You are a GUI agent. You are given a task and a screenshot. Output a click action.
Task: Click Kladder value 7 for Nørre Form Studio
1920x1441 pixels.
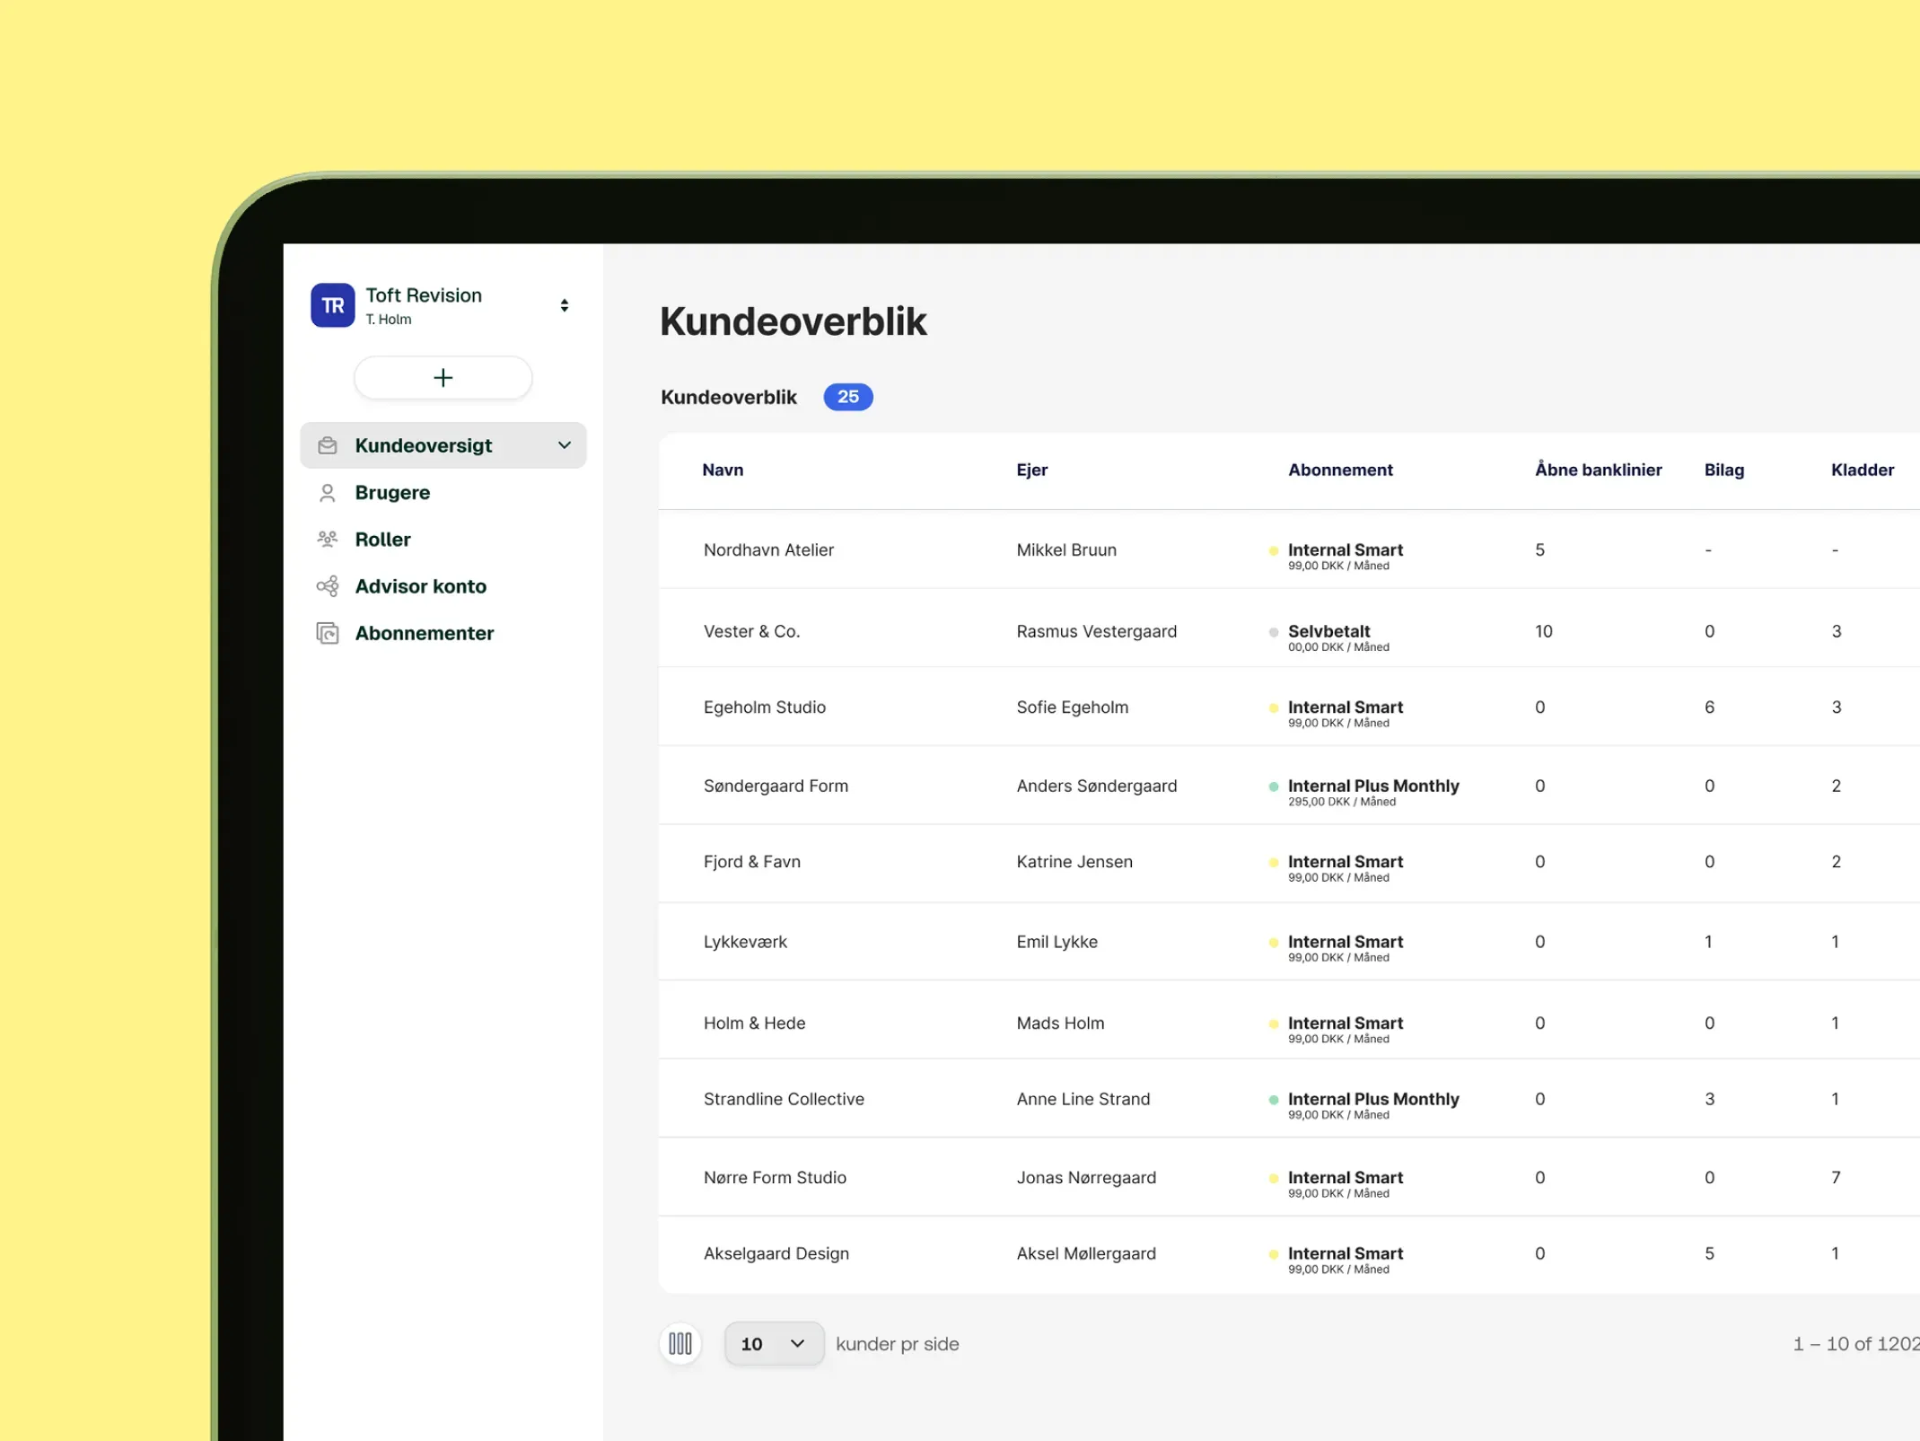point(1837,1177)
